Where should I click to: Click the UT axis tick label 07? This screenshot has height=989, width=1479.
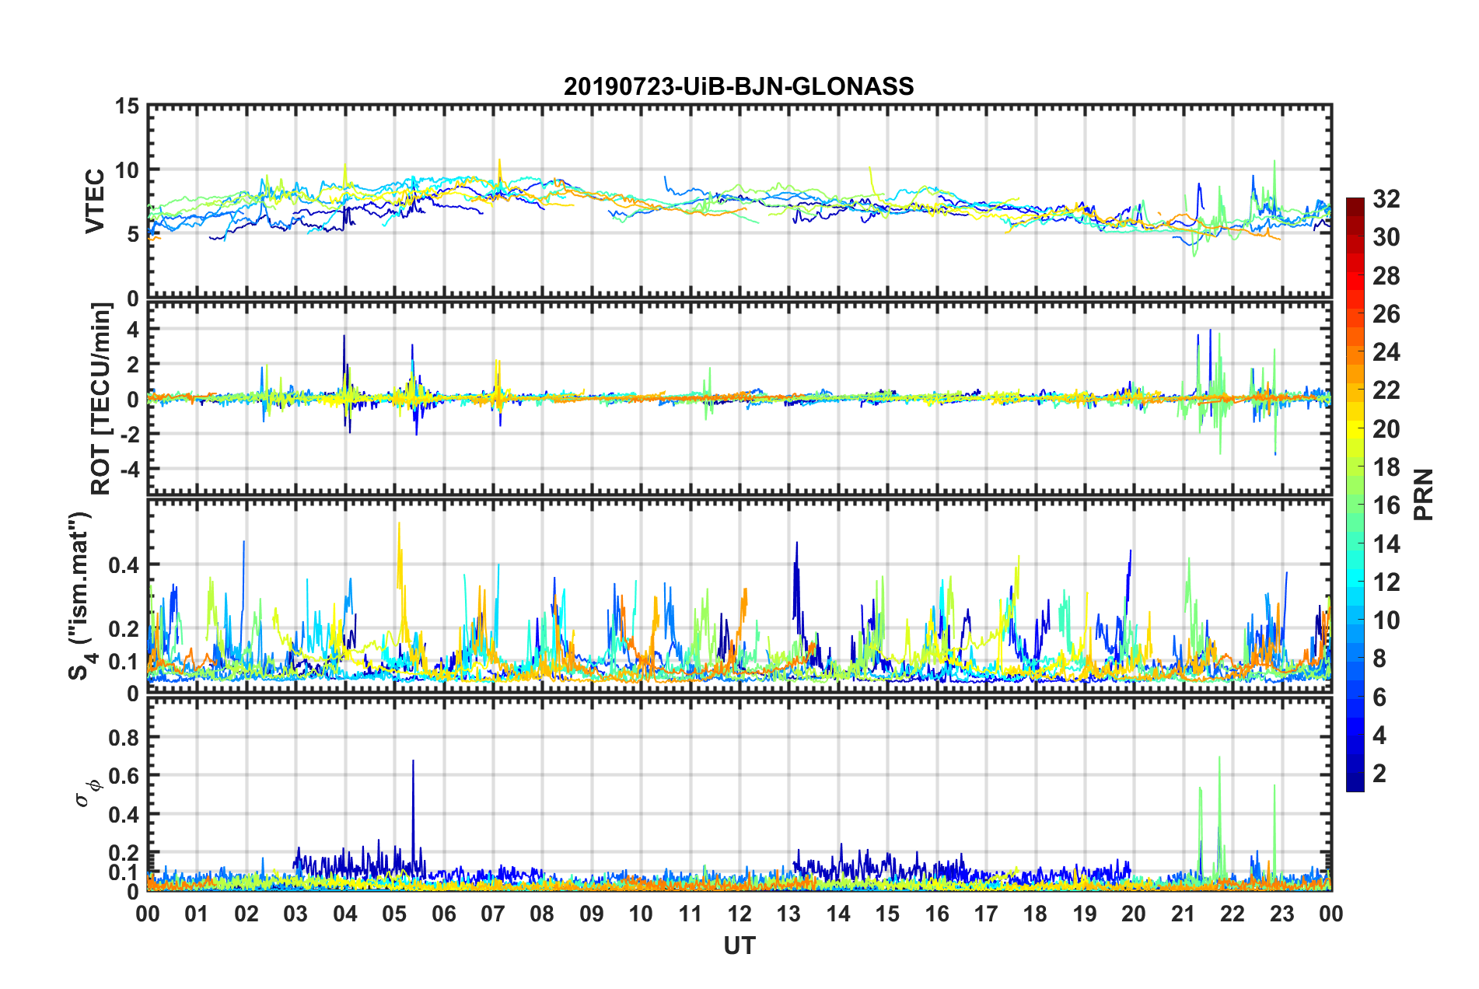pos(493,914)
